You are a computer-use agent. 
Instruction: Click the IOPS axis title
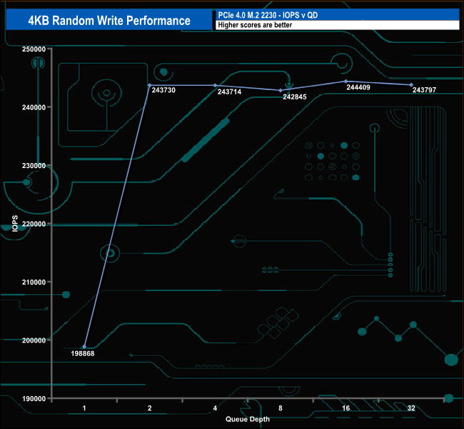click(x=15, y=224)
